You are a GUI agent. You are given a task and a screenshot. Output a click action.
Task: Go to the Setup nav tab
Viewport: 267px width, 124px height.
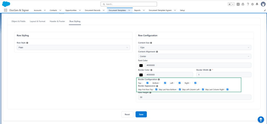182,10
